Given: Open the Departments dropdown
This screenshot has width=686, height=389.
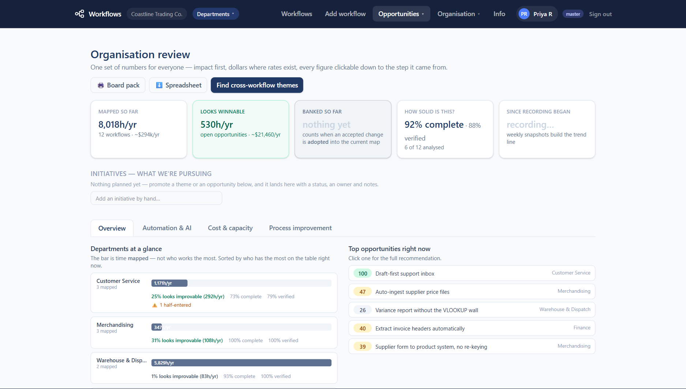Looking at the screenshot, I should pos(215,14).
